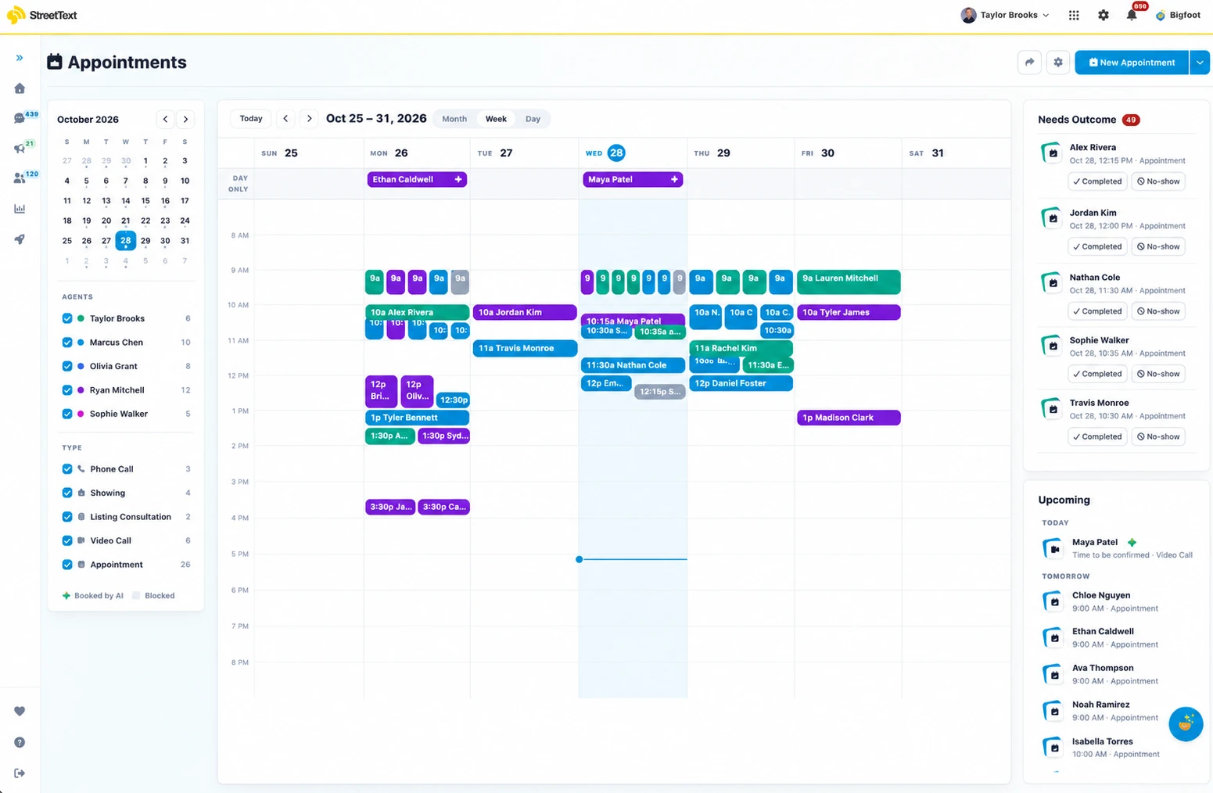Click the plus on the Ethan Caldwell all-day event
Image resolution: width=1213 pixels, height=793 pixels.
tap(458, 179)
